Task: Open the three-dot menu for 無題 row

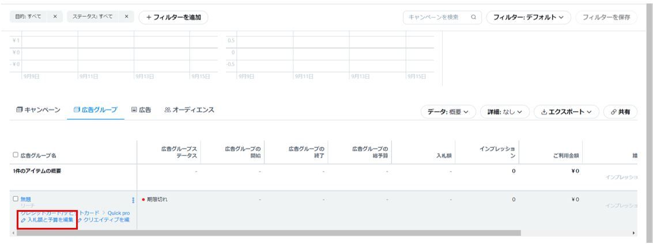Action: pyautogui.click(x=133, y=200)
